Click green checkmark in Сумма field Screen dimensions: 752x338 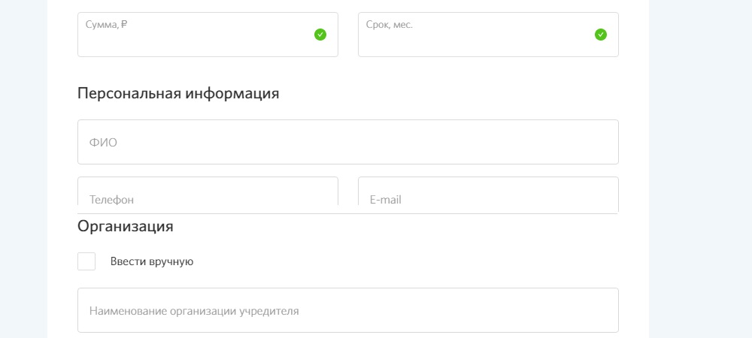320,35
